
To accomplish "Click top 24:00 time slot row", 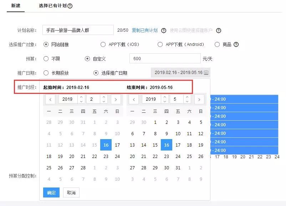I will (x=244, y=99).
